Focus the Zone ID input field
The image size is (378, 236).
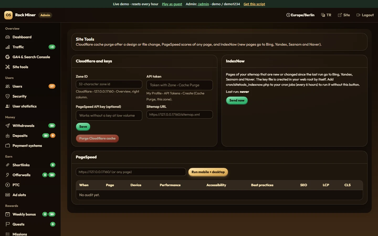tap(109, 84)
